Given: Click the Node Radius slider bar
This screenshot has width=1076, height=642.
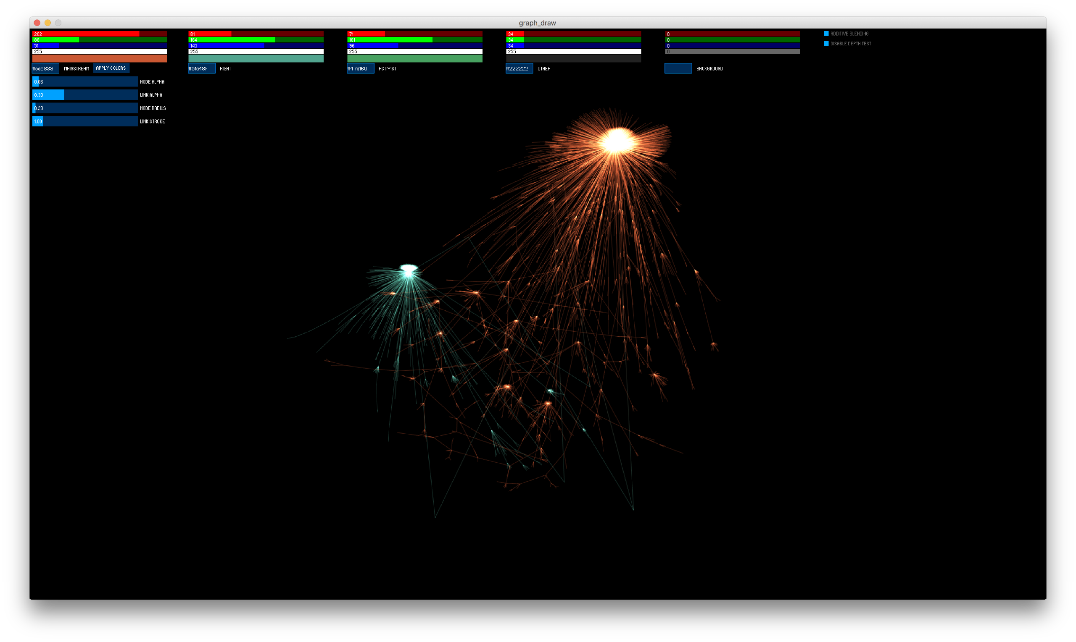Looking at the screenshot, I should coord(85,108).
